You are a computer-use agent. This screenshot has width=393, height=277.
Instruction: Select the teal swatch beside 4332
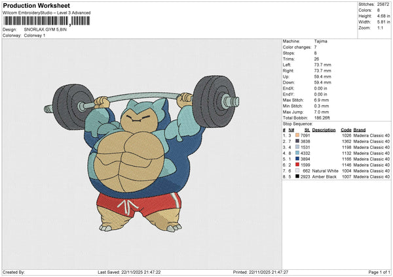click(297, 153)
